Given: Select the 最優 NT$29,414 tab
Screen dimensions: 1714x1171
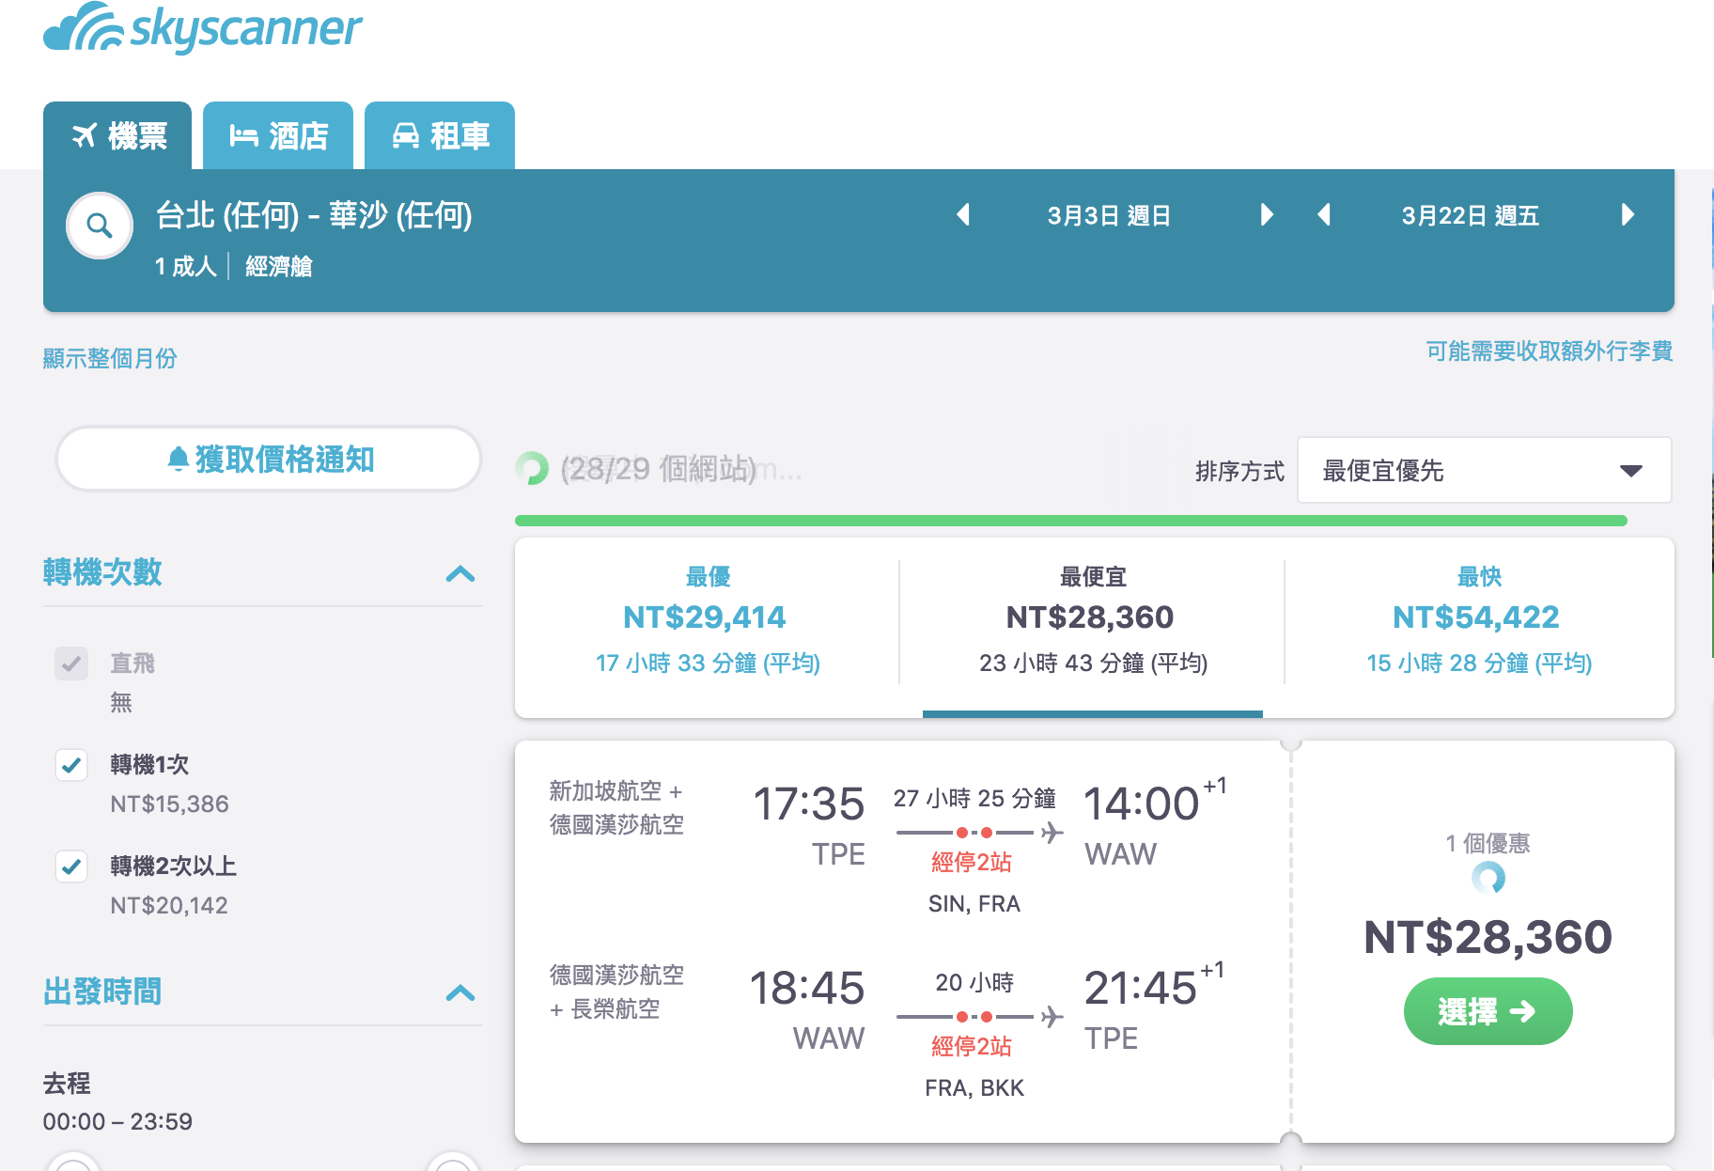Looking at the screenshot, I should tap(708, 628).
